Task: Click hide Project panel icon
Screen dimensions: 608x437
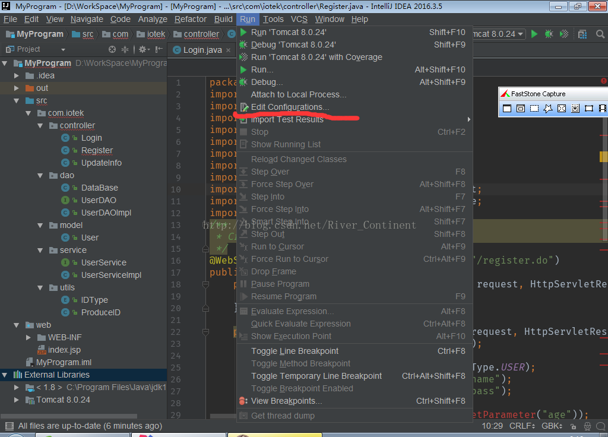Action: point(159,49)
